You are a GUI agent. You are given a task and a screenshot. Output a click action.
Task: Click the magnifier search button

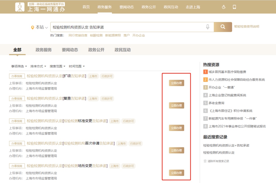coord(223,27)
